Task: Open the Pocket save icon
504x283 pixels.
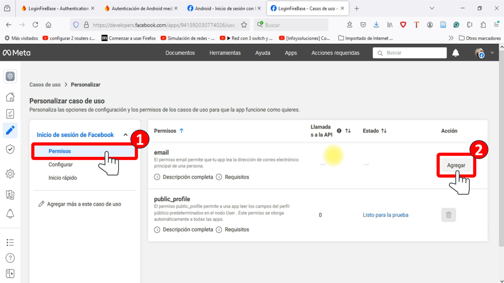Action: coord(363,25)
